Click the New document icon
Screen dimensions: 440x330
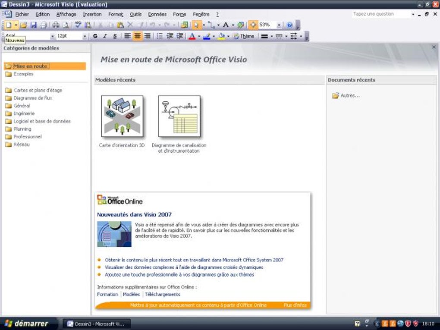click(9, 25)
